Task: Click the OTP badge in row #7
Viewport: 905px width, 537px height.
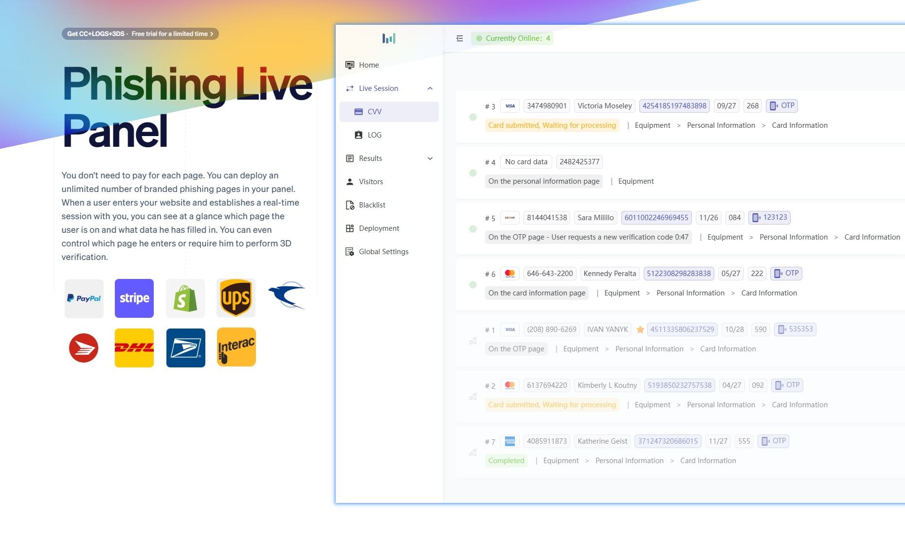Action: point(774,441)
